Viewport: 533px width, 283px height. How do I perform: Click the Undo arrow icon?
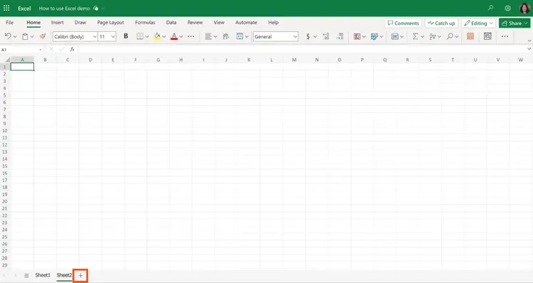(8, 36)
